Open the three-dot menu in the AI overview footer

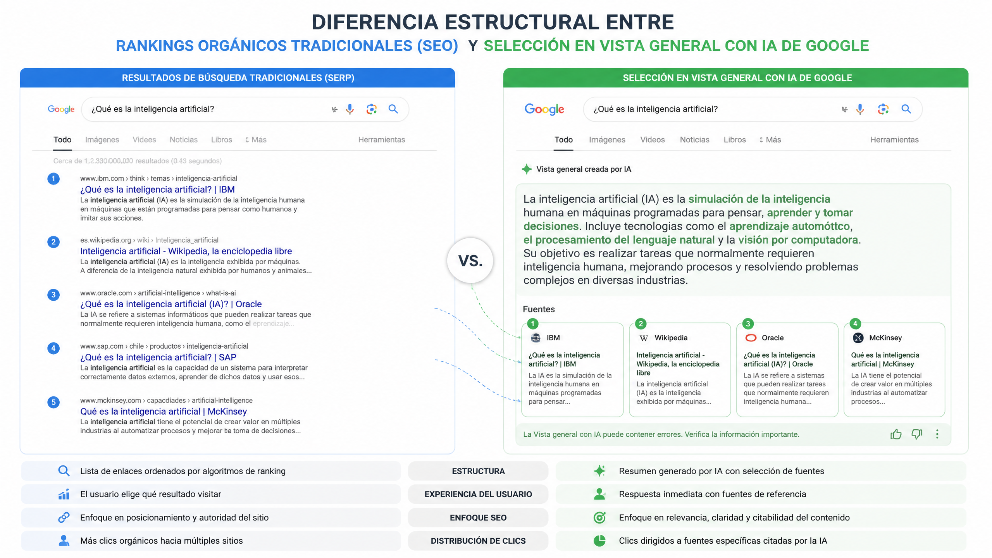click(x=937, y=434)
